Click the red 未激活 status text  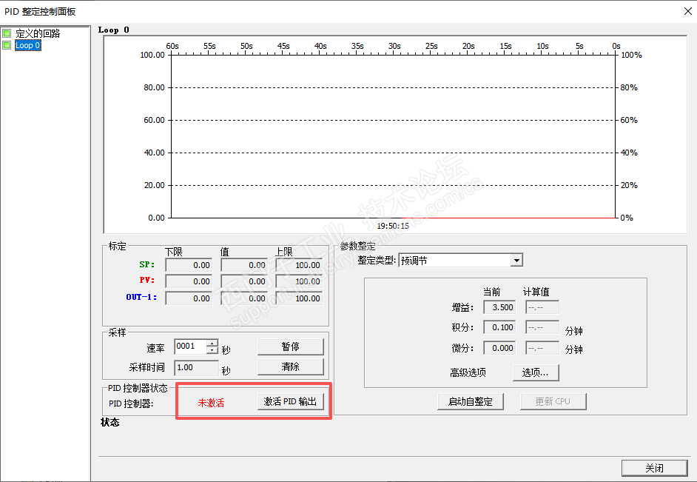(211, 403)
